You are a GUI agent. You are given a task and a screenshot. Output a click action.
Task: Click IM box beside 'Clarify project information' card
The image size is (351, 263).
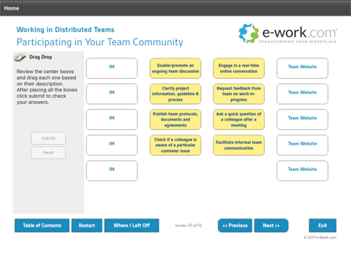(112, 94)
